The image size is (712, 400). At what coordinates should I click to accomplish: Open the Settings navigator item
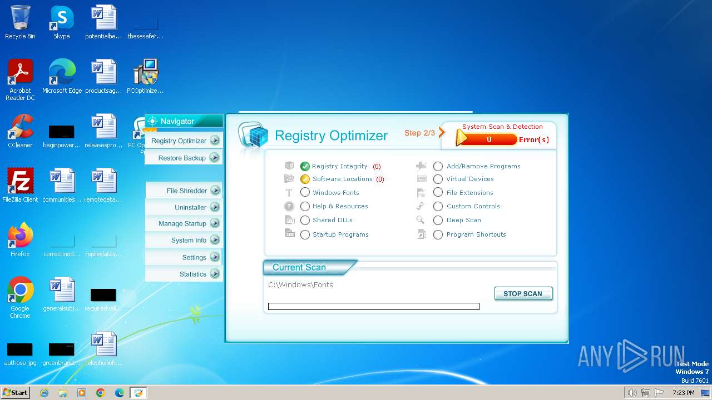[184, 257]
